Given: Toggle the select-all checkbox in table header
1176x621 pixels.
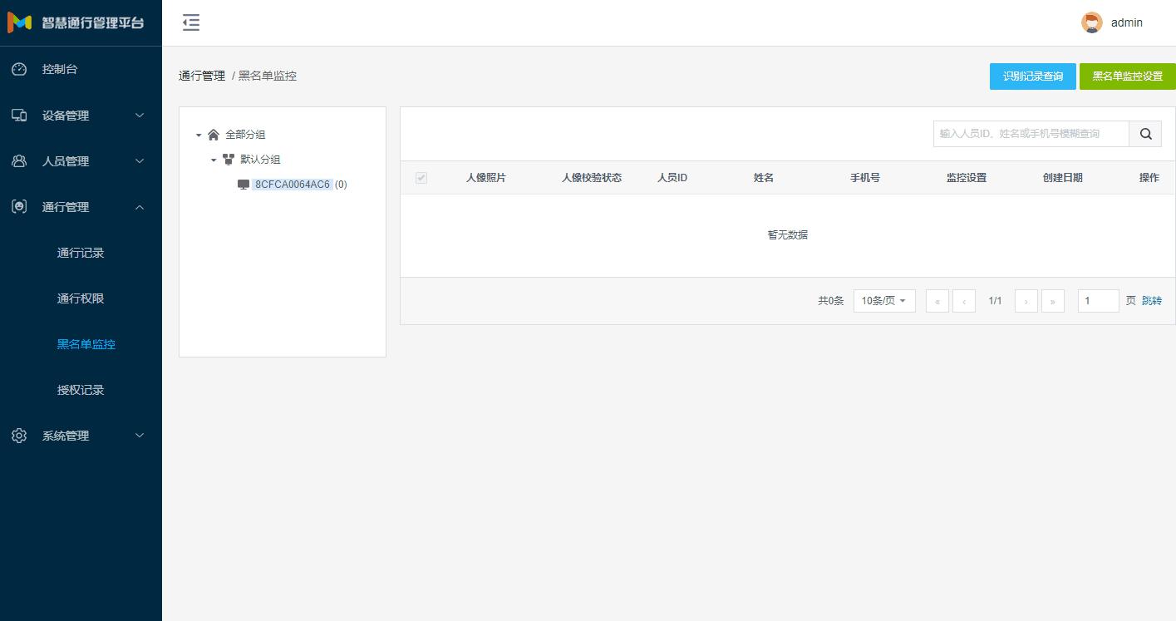Looking at the screenshot, I should point(421,178).
